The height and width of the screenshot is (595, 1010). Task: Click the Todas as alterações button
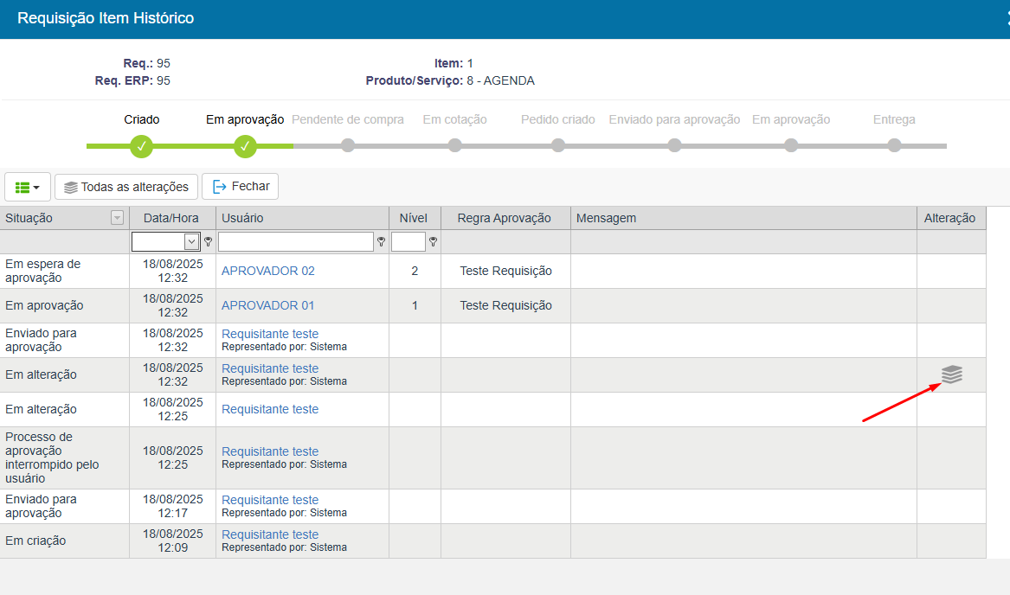pyautogui.click(x=126, y=187)
